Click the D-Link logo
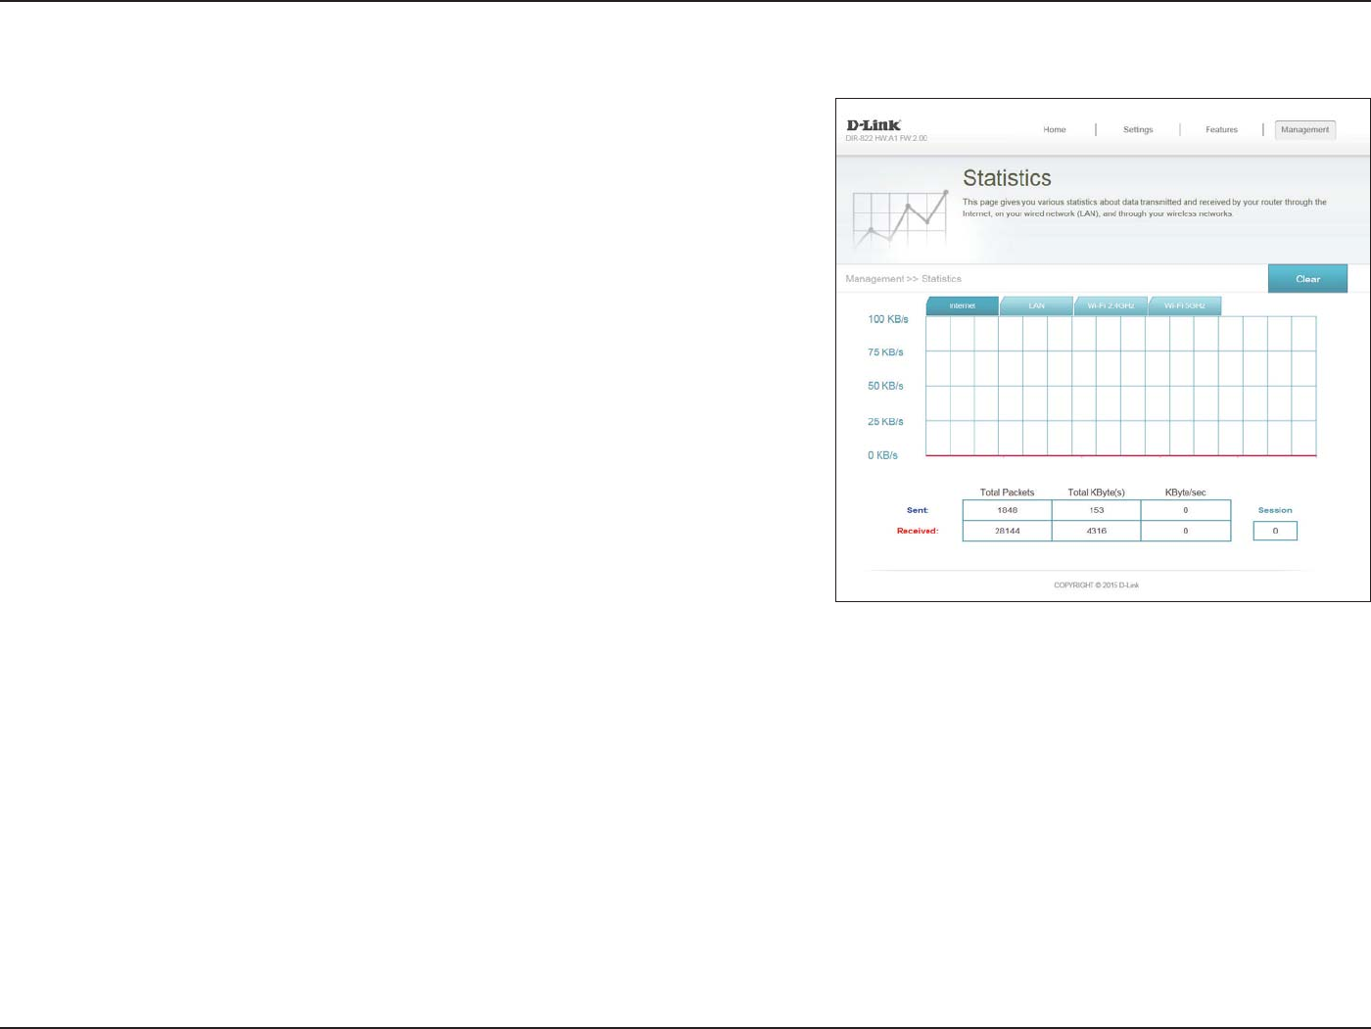Image resolution: width=1371 pixels, height=1029 pixels. [874, 125]
